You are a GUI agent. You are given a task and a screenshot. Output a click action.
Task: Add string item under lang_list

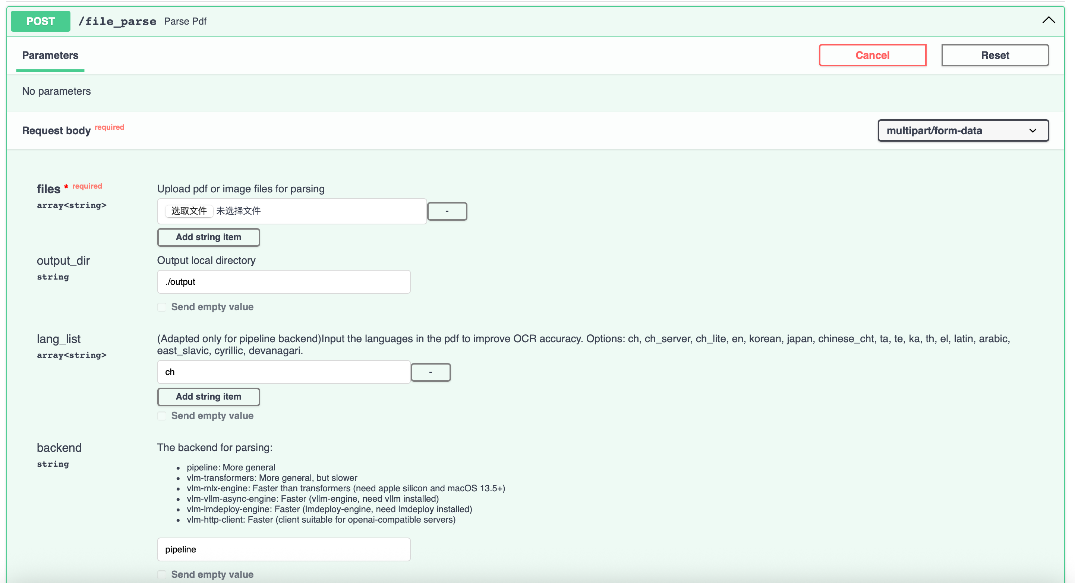tap(208, 397)
